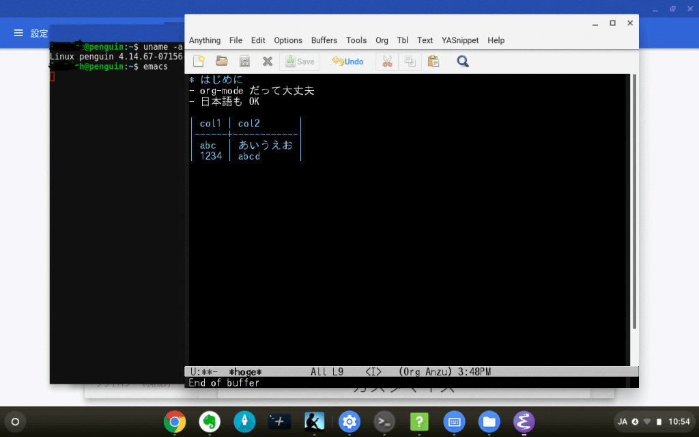Close the buffer with the X toolbar icon

click(x=268, y=61)
